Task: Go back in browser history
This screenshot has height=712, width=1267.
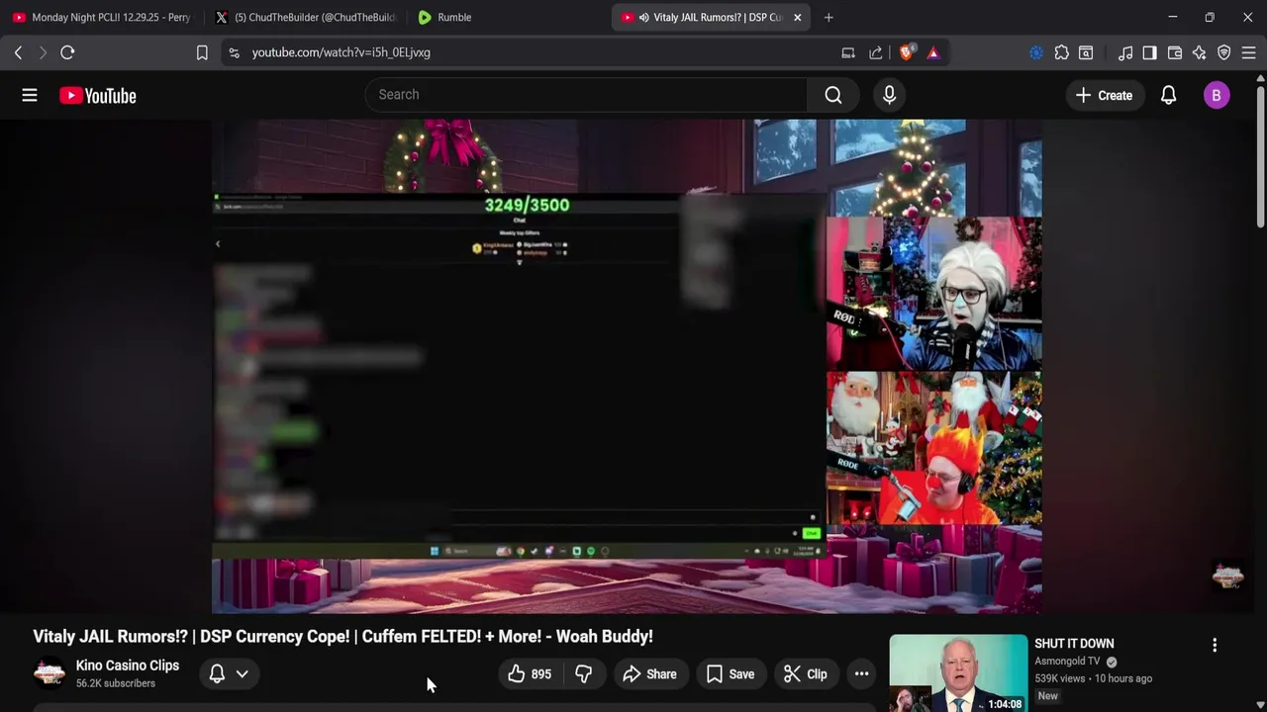Action: [18, 52]
